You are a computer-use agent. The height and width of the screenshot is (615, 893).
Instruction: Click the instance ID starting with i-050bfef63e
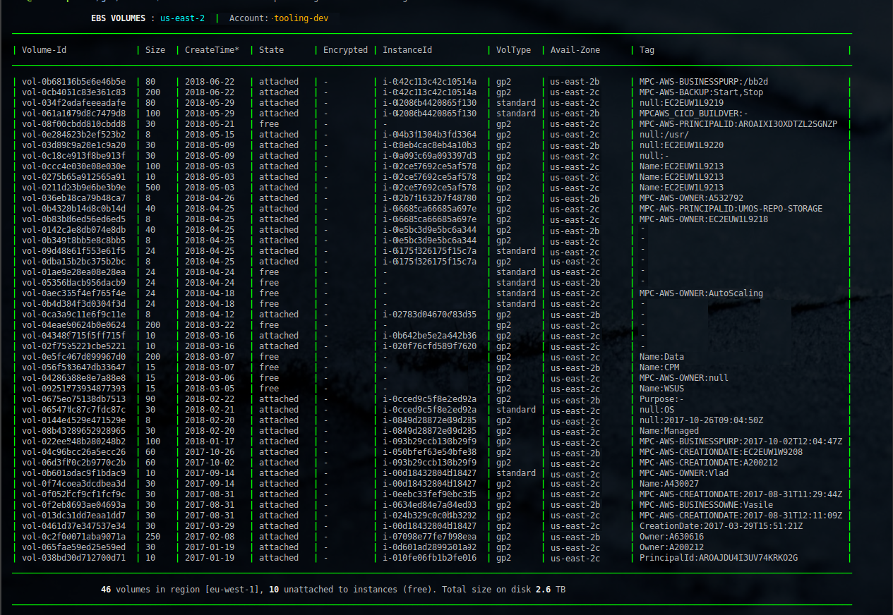click(429, 452)
